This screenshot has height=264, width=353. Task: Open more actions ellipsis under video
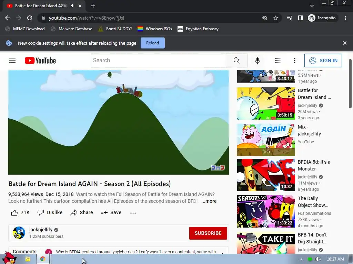click(x=133, y=213)
